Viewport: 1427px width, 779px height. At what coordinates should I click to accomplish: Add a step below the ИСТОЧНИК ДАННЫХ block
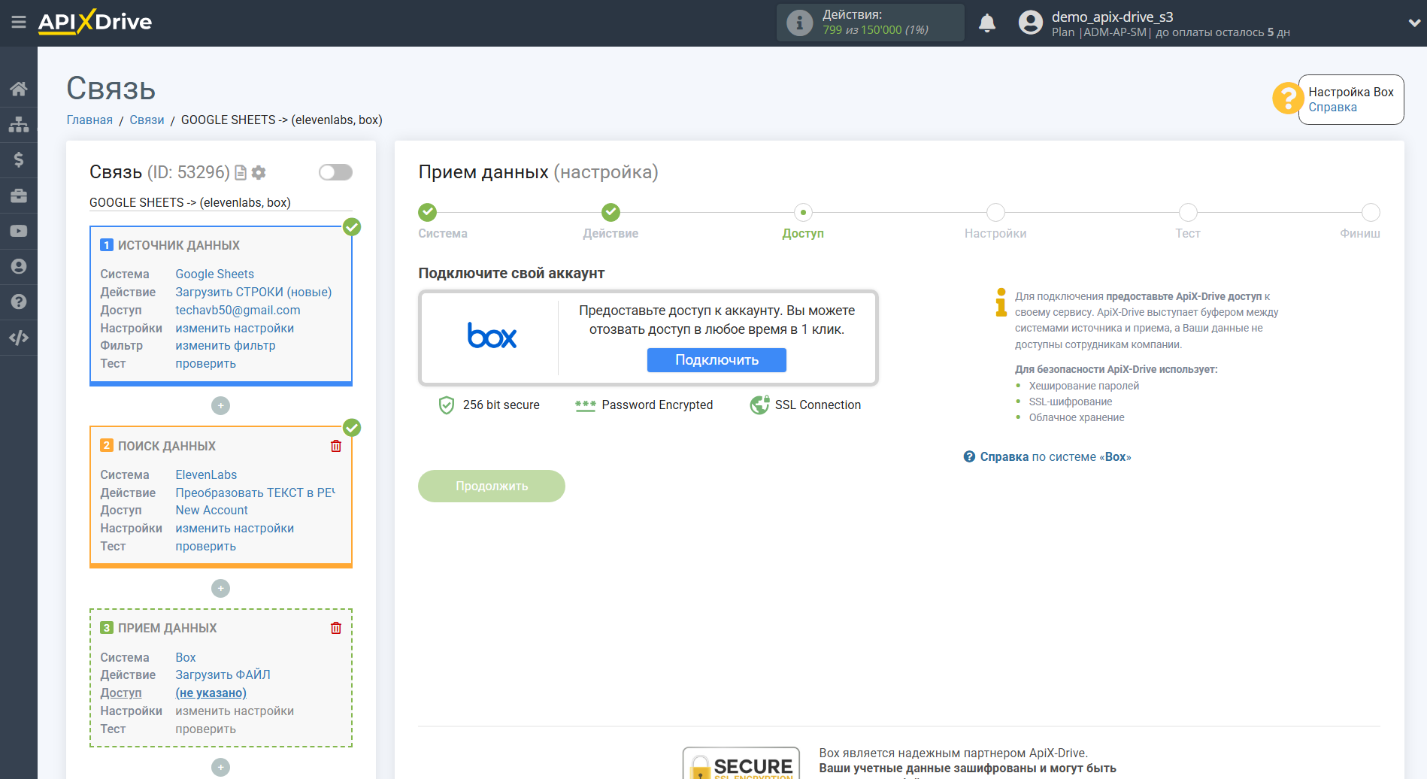(x=220, y=406)
